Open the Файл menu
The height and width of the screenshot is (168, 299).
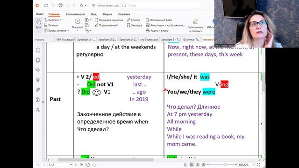(x=40, y=14)
